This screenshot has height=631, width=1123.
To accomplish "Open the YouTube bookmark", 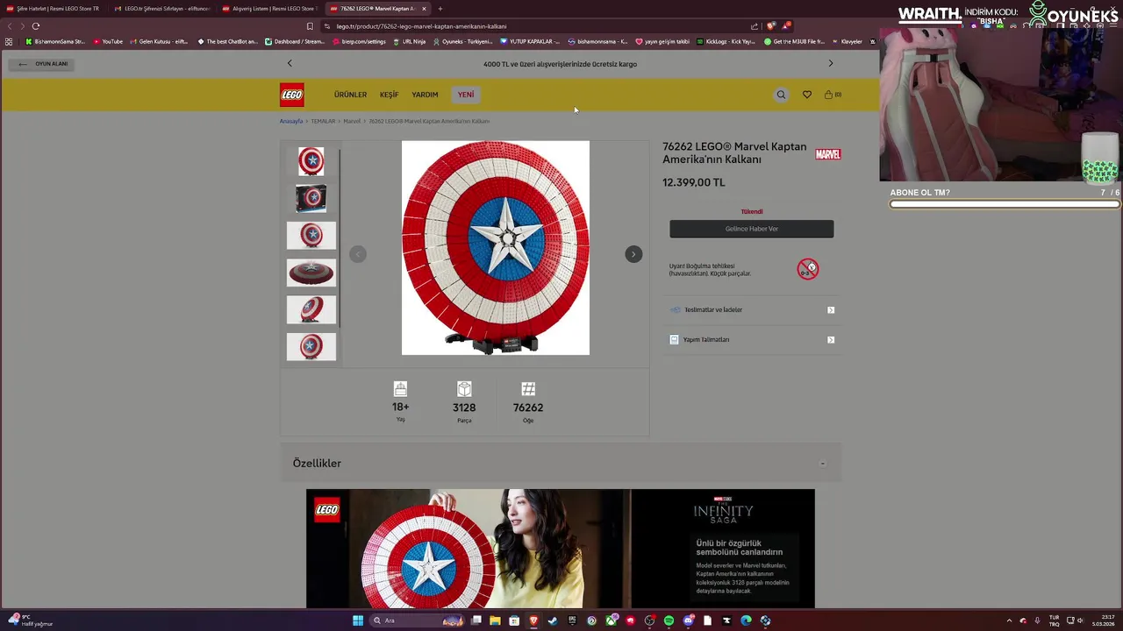I will pyautogui.click(x=107, y=41).
